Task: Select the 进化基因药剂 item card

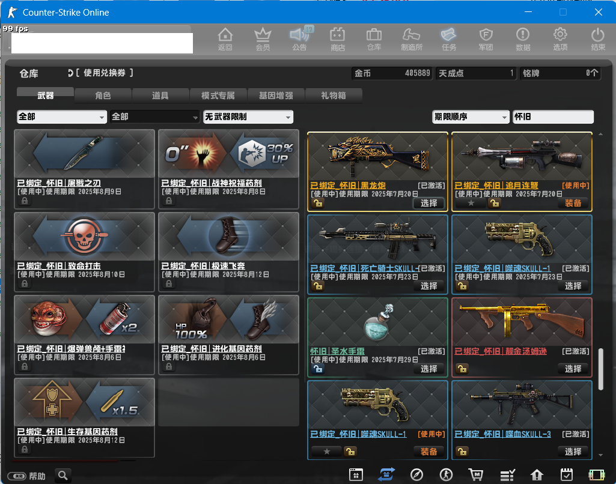Action: (x=228, y=335)
